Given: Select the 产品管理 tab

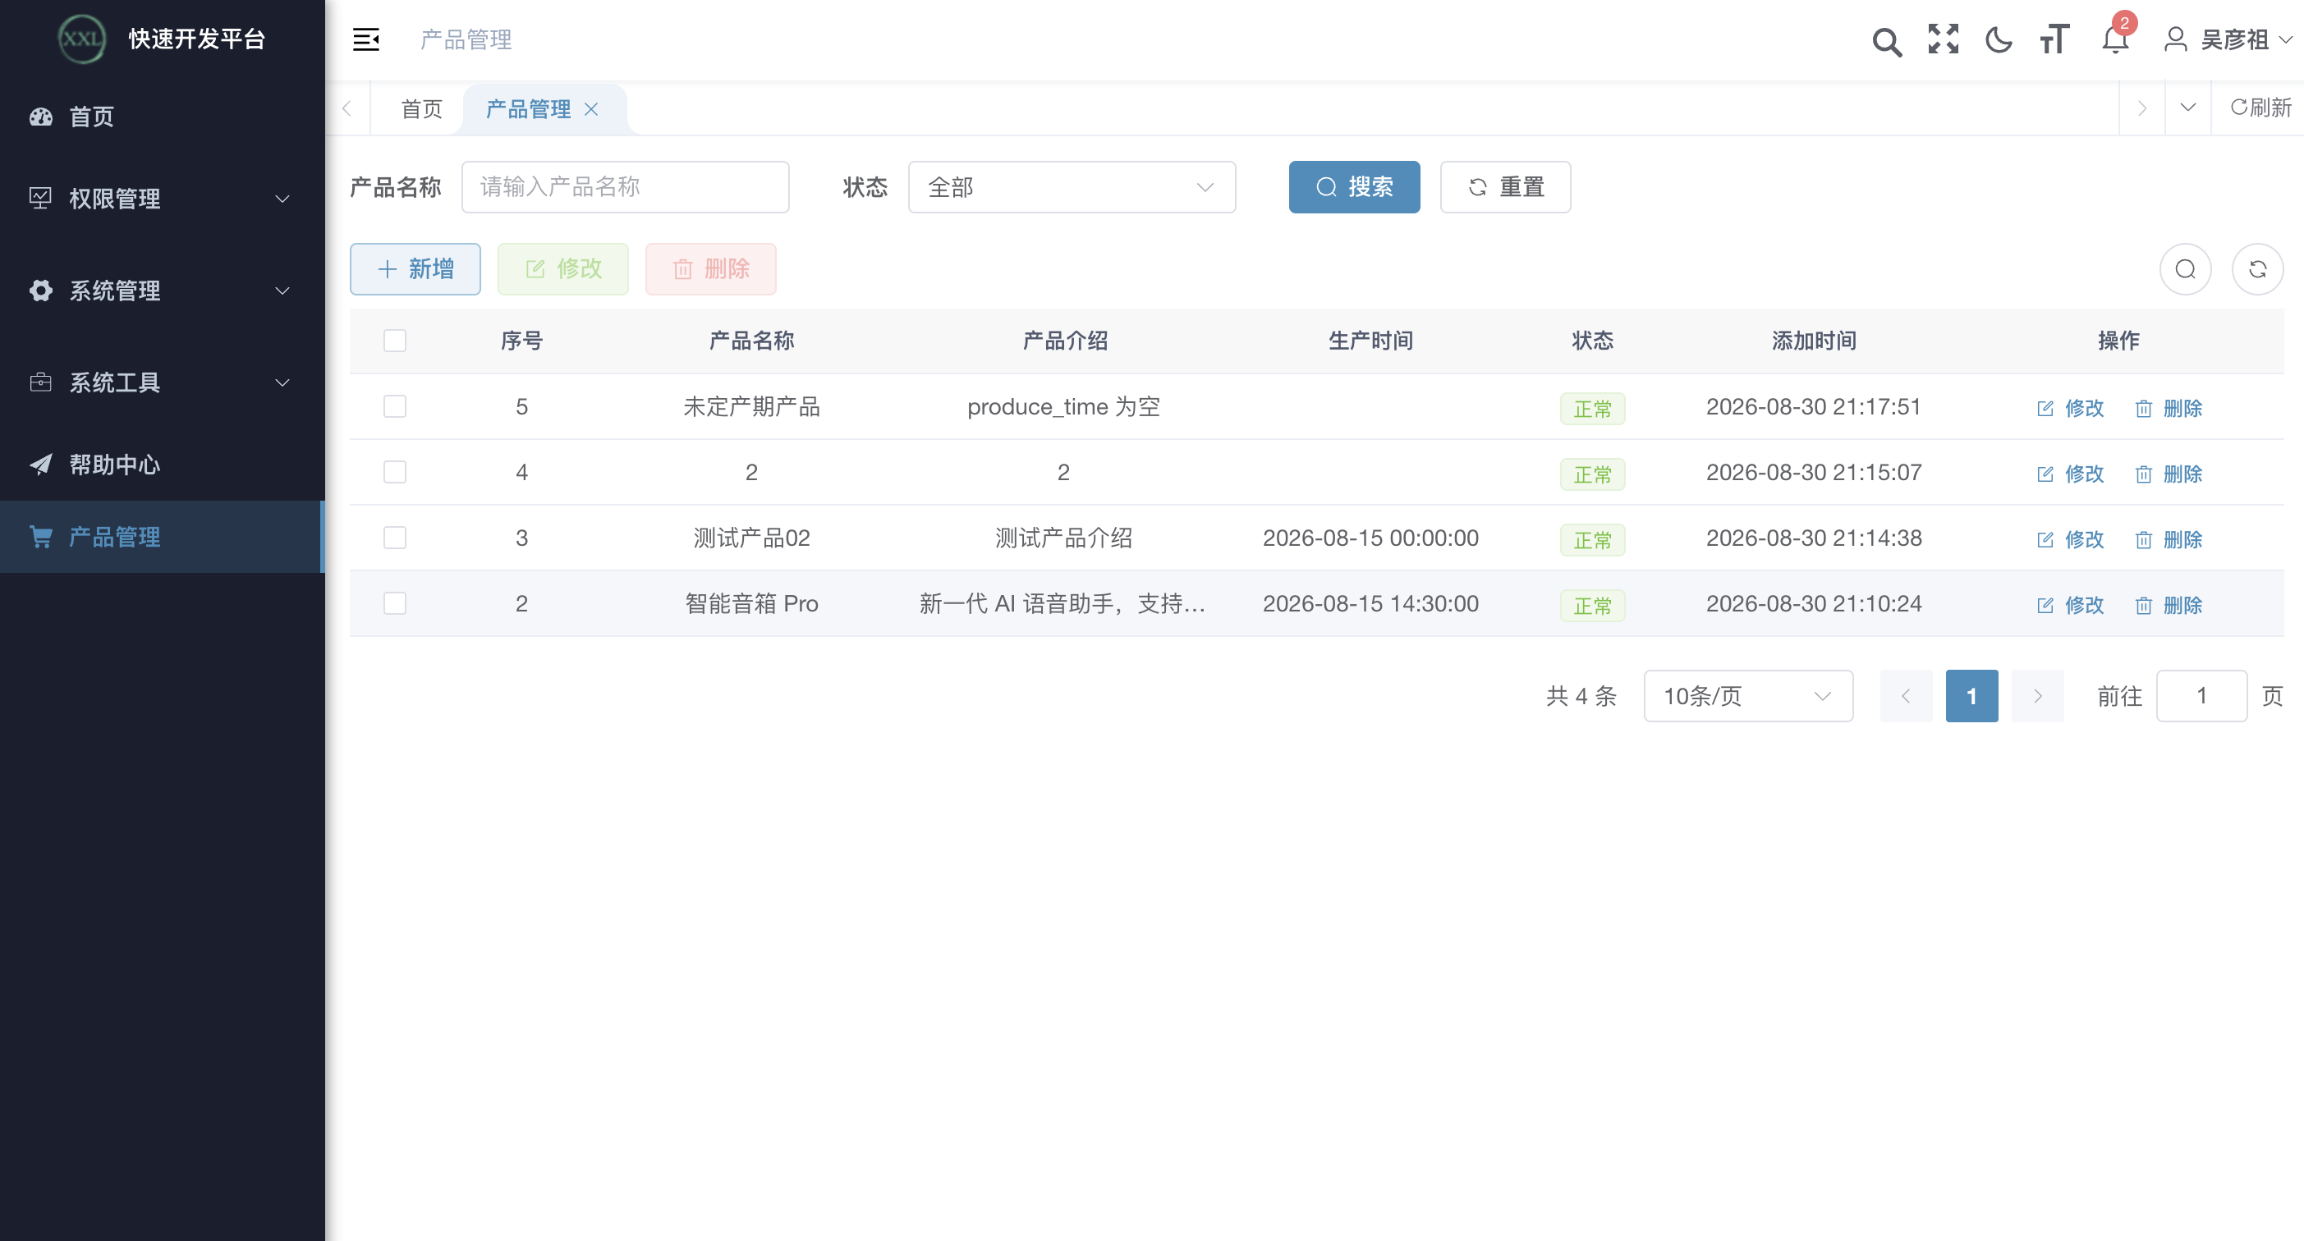Looking at the screenshot, I should 528,109.
